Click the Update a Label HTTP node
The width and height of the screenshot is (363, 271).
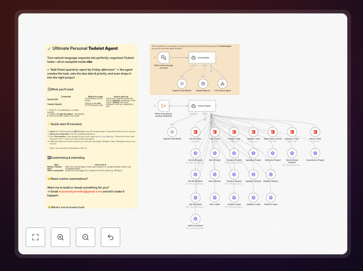(253, 198)
